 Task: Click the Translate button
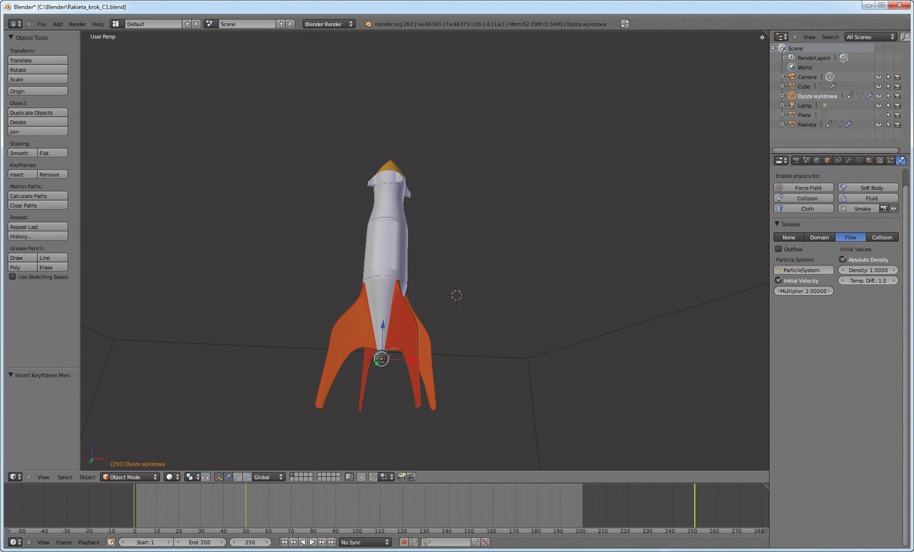(38, 60)
